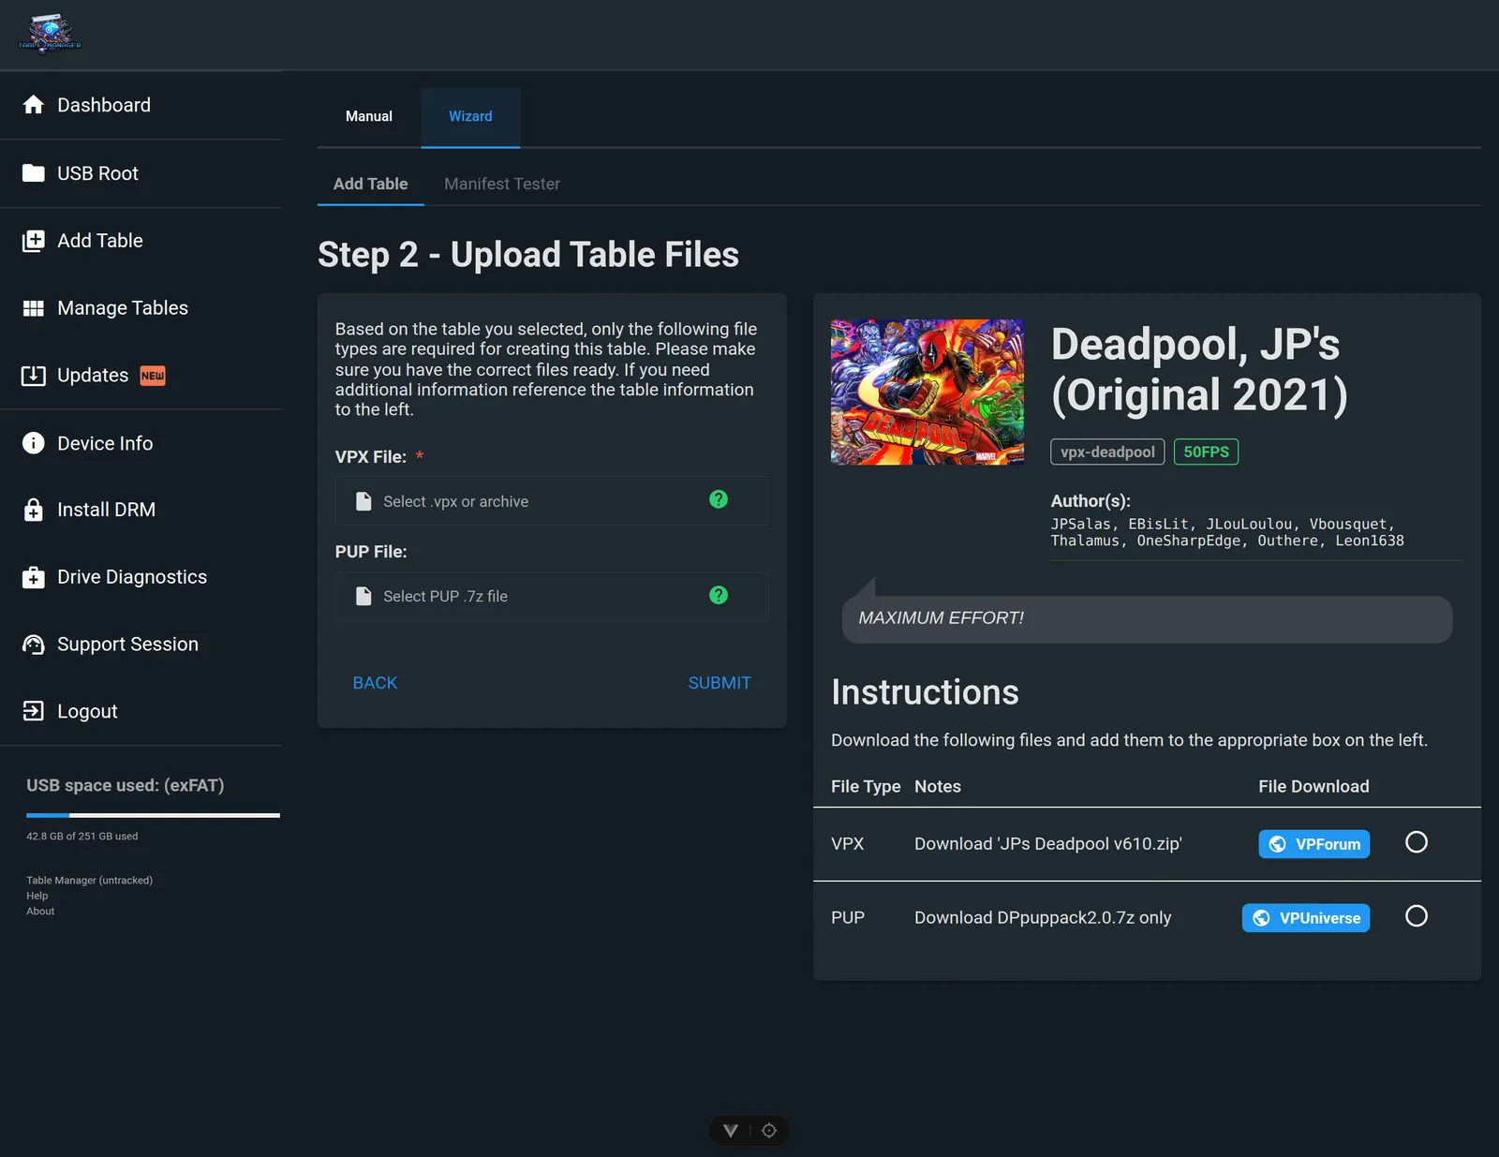This screenshot has height=1157, width=1499.
Task: Click 'Download 'JPs Deadpool v610.zip'' note
Action: pos(1048,844)
